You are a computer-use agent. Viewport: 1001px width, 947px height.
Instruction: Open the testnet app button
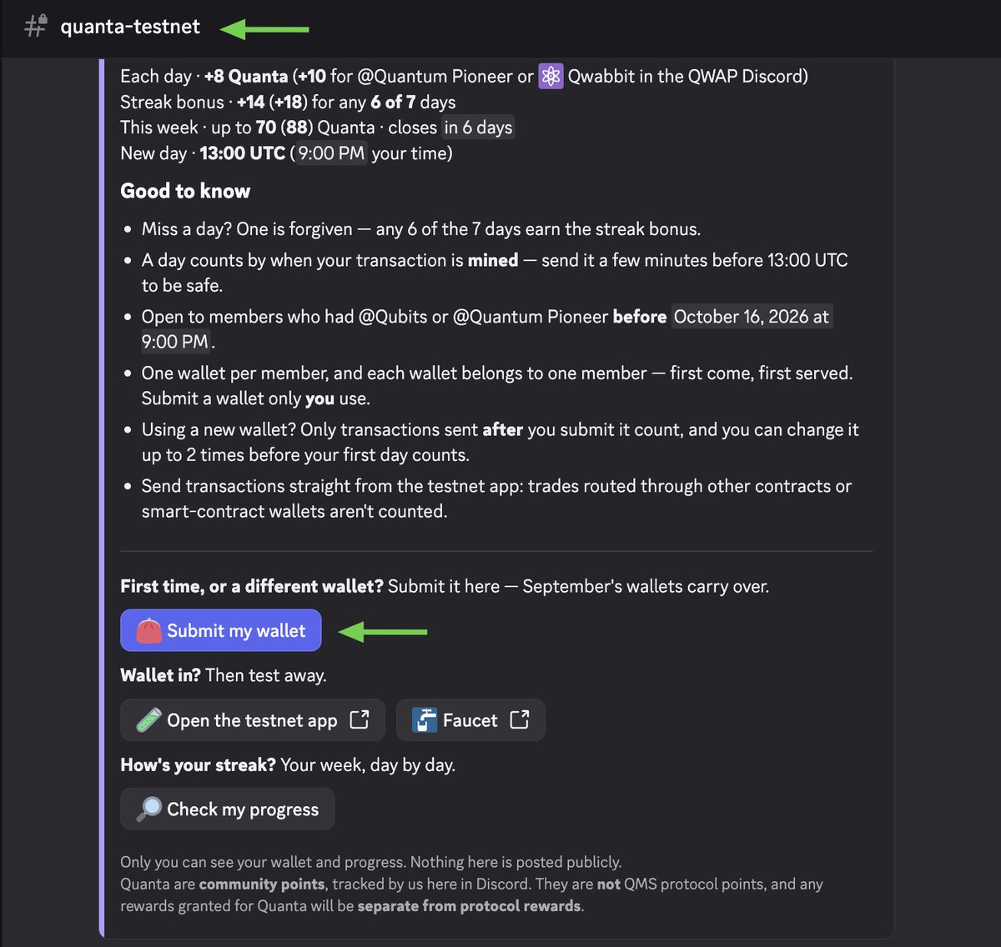pos(253,720)
